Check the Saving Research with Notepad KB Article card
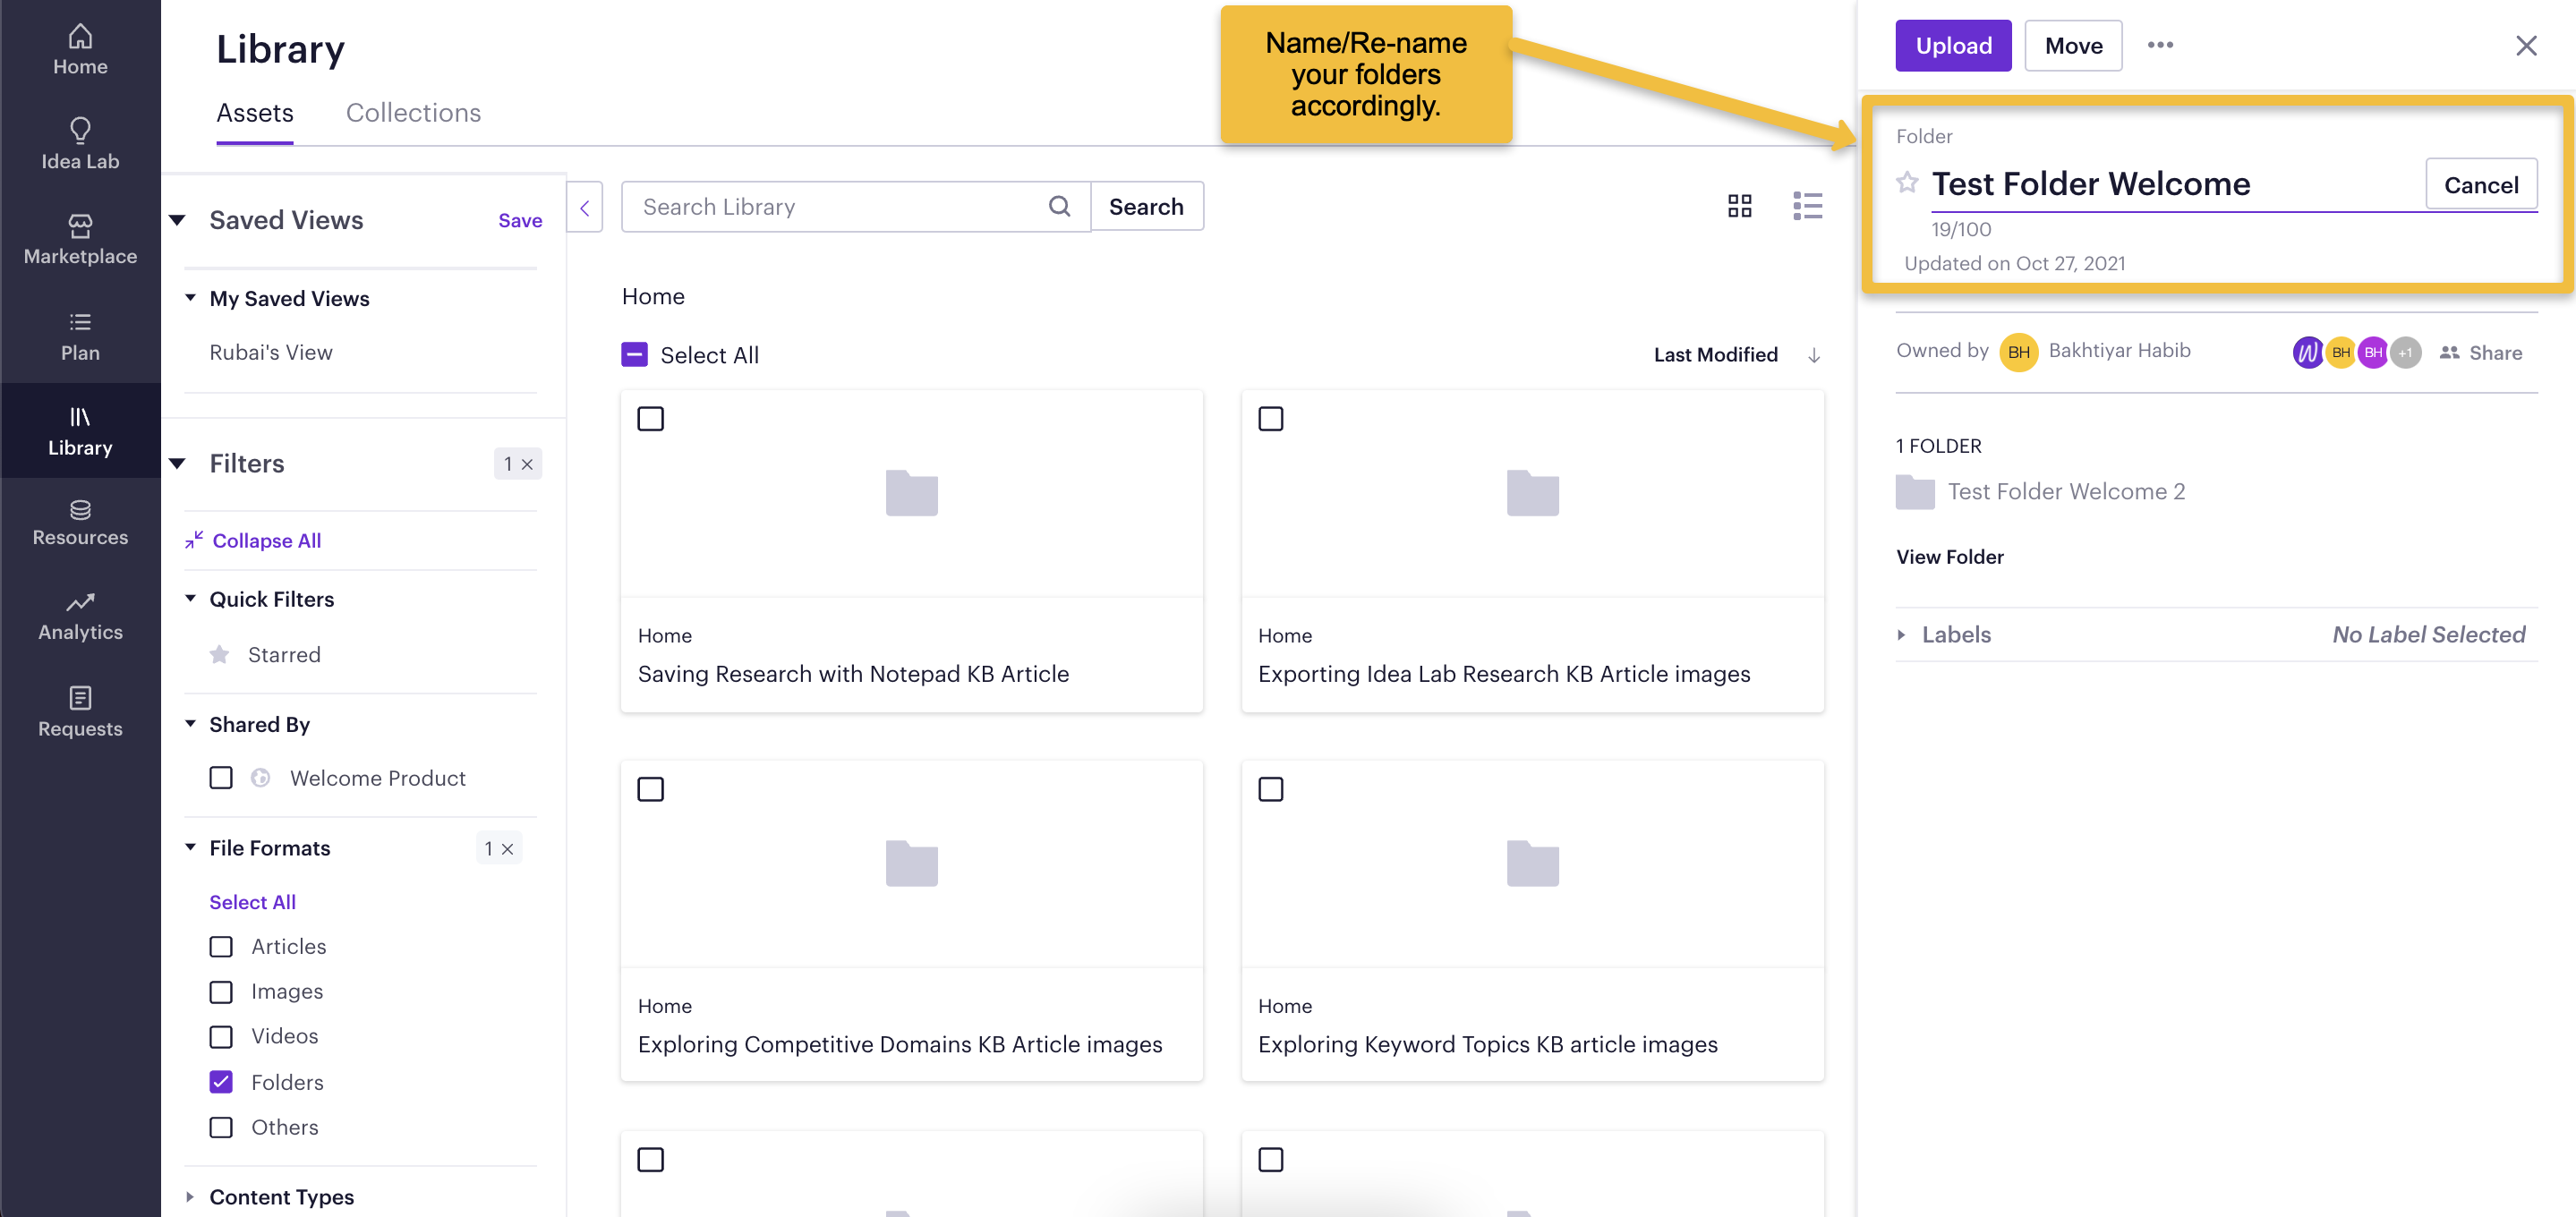 click(650, 418)
